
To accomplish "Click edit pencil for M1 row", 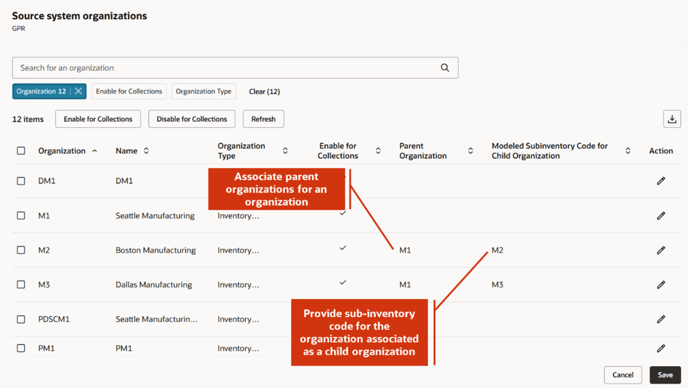I will [661, 216].
